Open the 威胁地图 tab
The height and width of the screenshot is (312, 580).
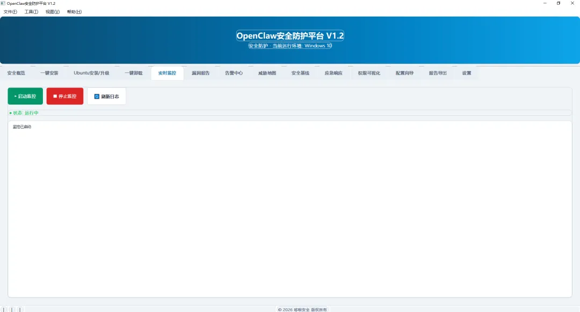pos(267,73)
